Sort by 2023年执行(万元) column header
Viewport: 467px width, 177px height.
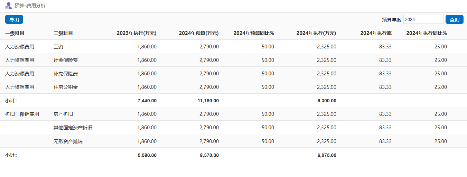(x=137, y=34)
